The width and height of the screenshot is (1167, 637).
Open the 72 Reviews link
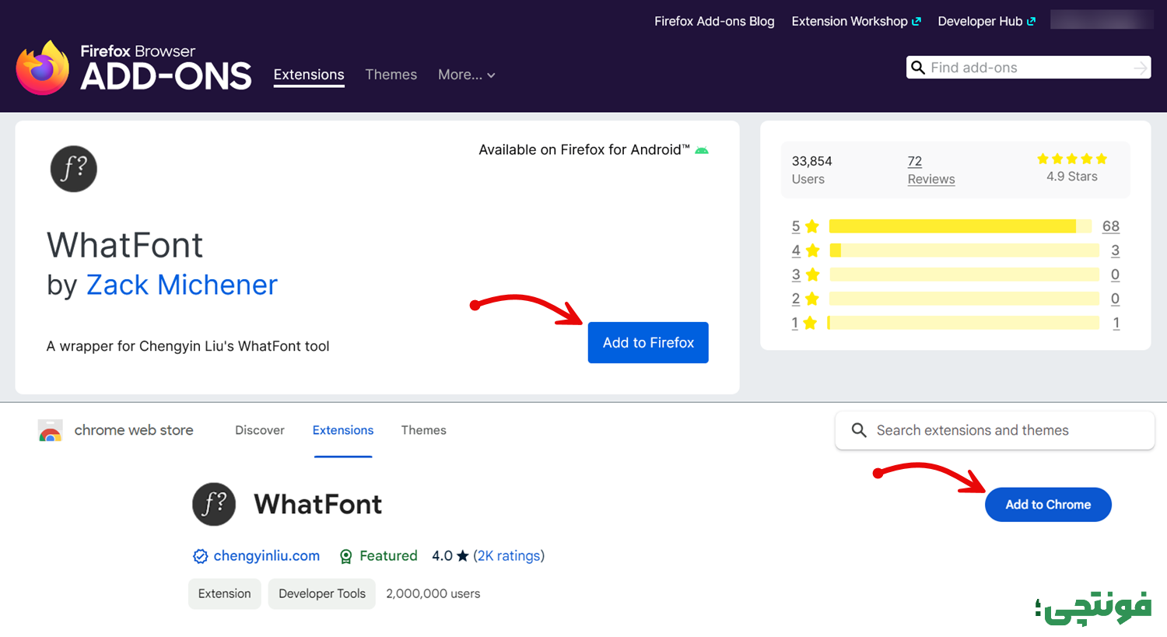931,170
